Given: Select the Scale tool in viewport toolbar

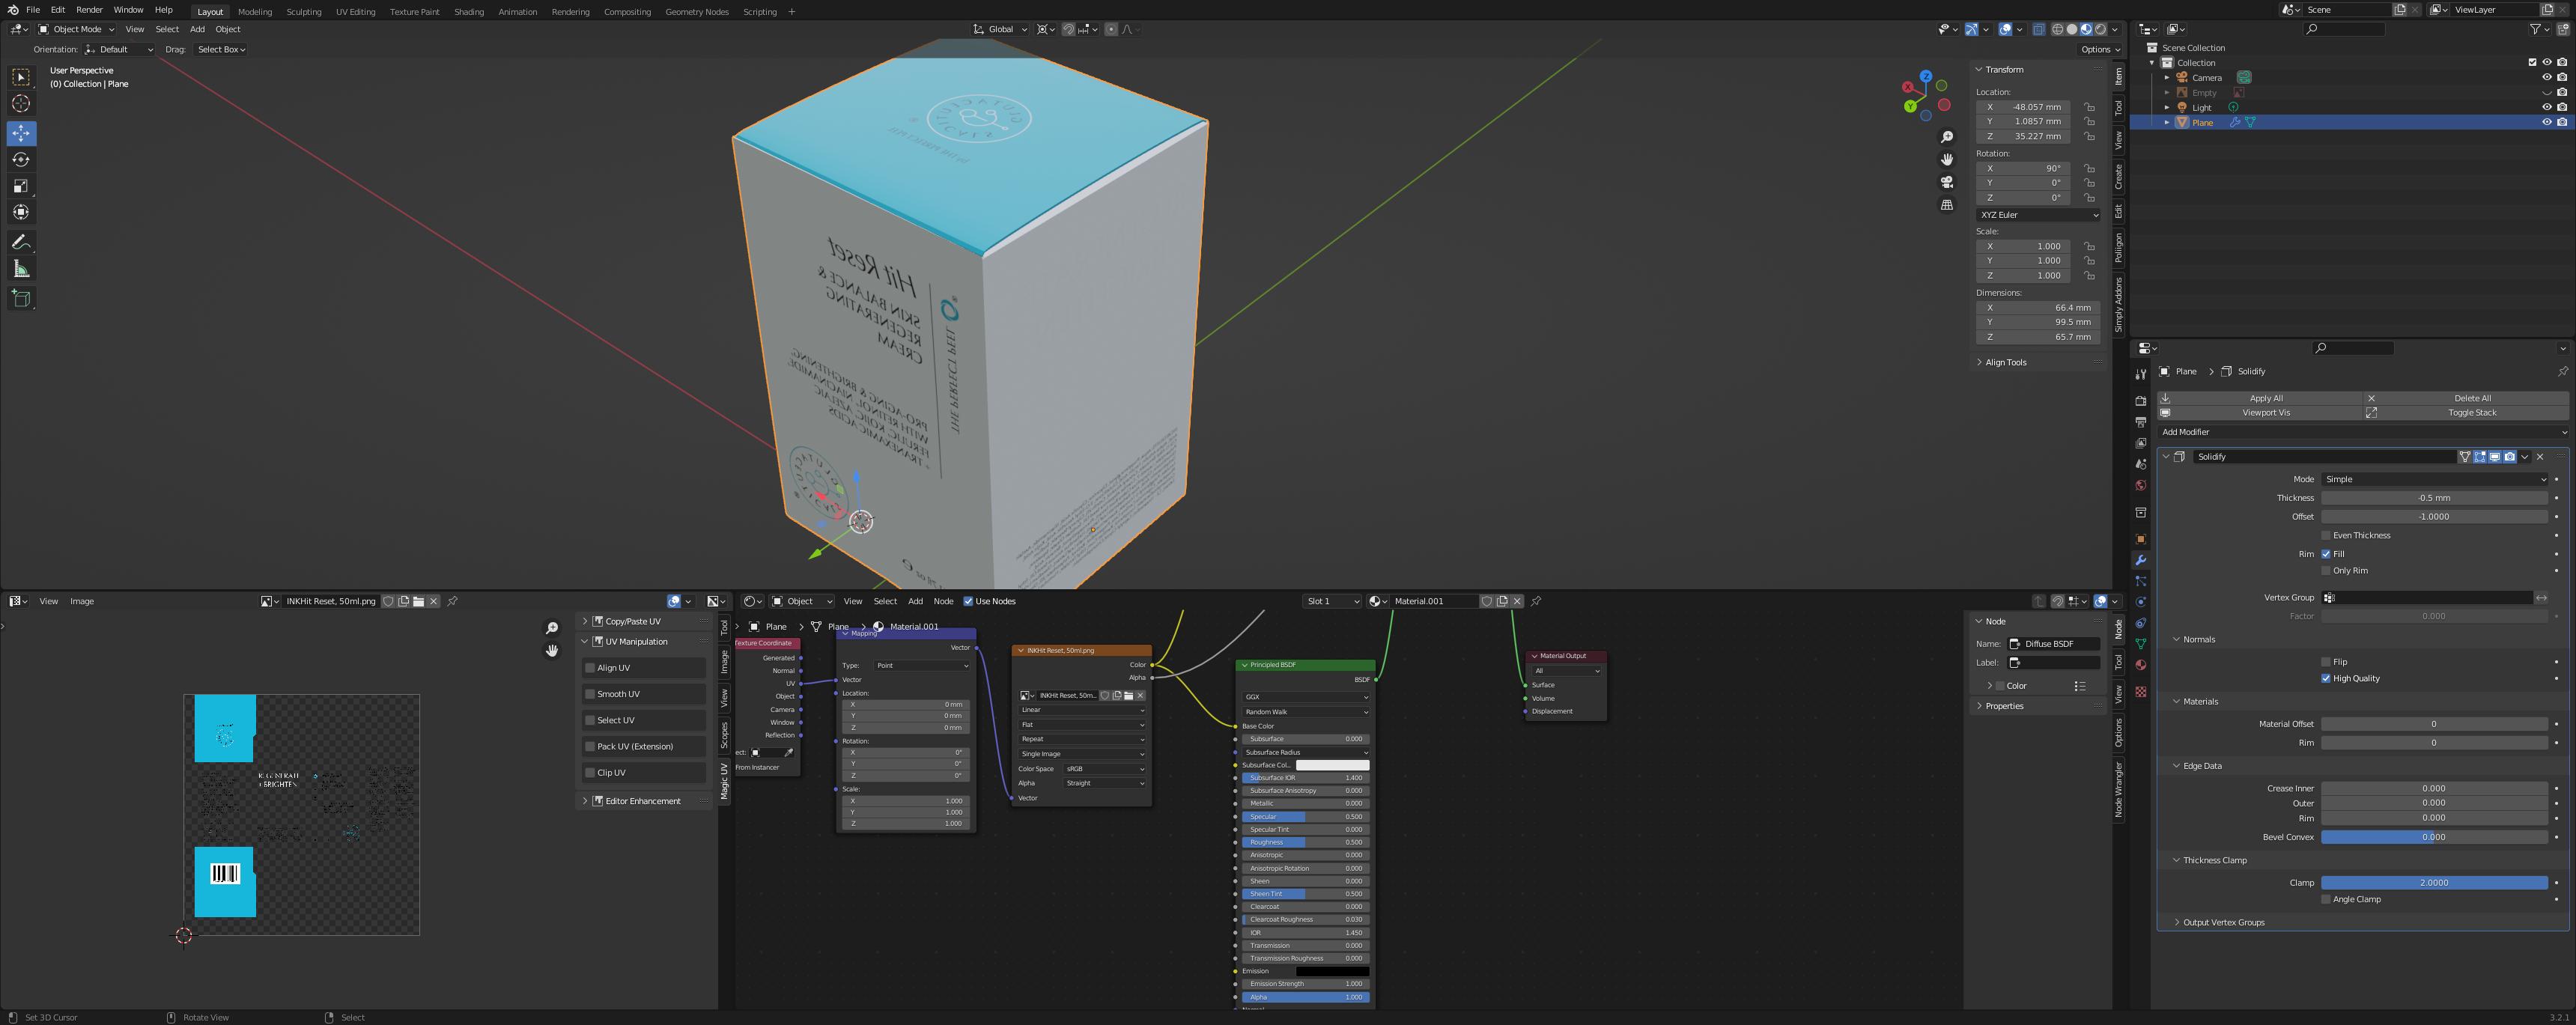Looking at the screenshot, I should (x=21, y=186).
